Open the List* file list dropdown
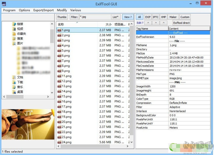This screenshot has width=214, height=155. click(x=116, y=17)
